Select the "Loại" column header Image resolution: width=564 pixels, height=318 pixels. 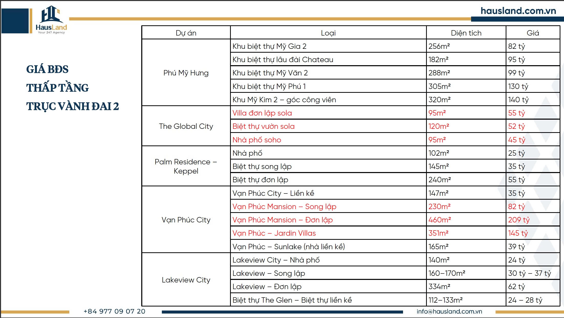click(x=328, y=33)
